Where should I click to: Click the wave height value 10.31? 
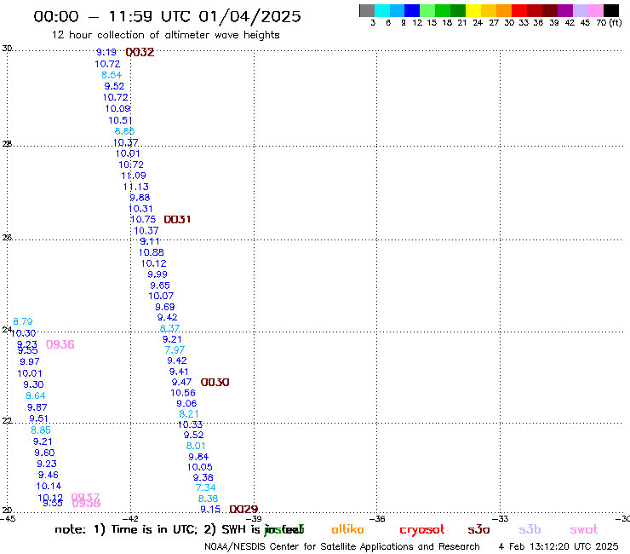[x=140, y=209]
